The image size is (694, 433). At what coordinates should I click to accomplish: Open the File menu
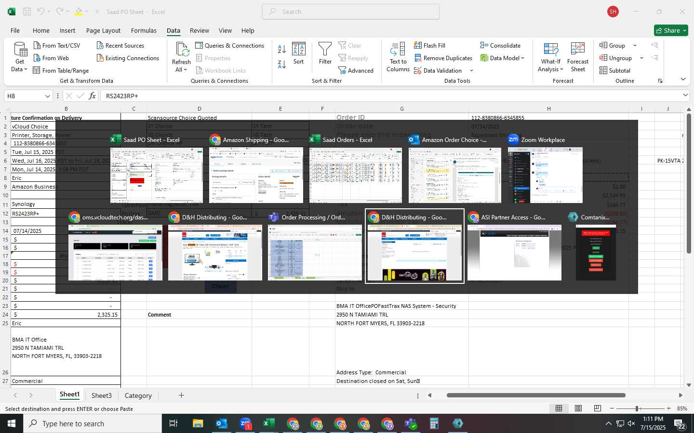pyautogui.click(x=15, y=30)
